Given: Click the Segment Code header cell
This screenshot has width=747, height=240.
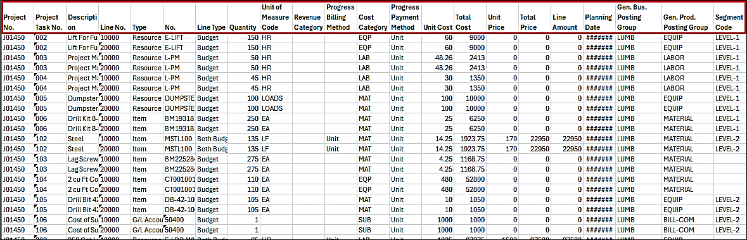Looking at the screenshot, I should pyautogui.click(x=729, y=18).
